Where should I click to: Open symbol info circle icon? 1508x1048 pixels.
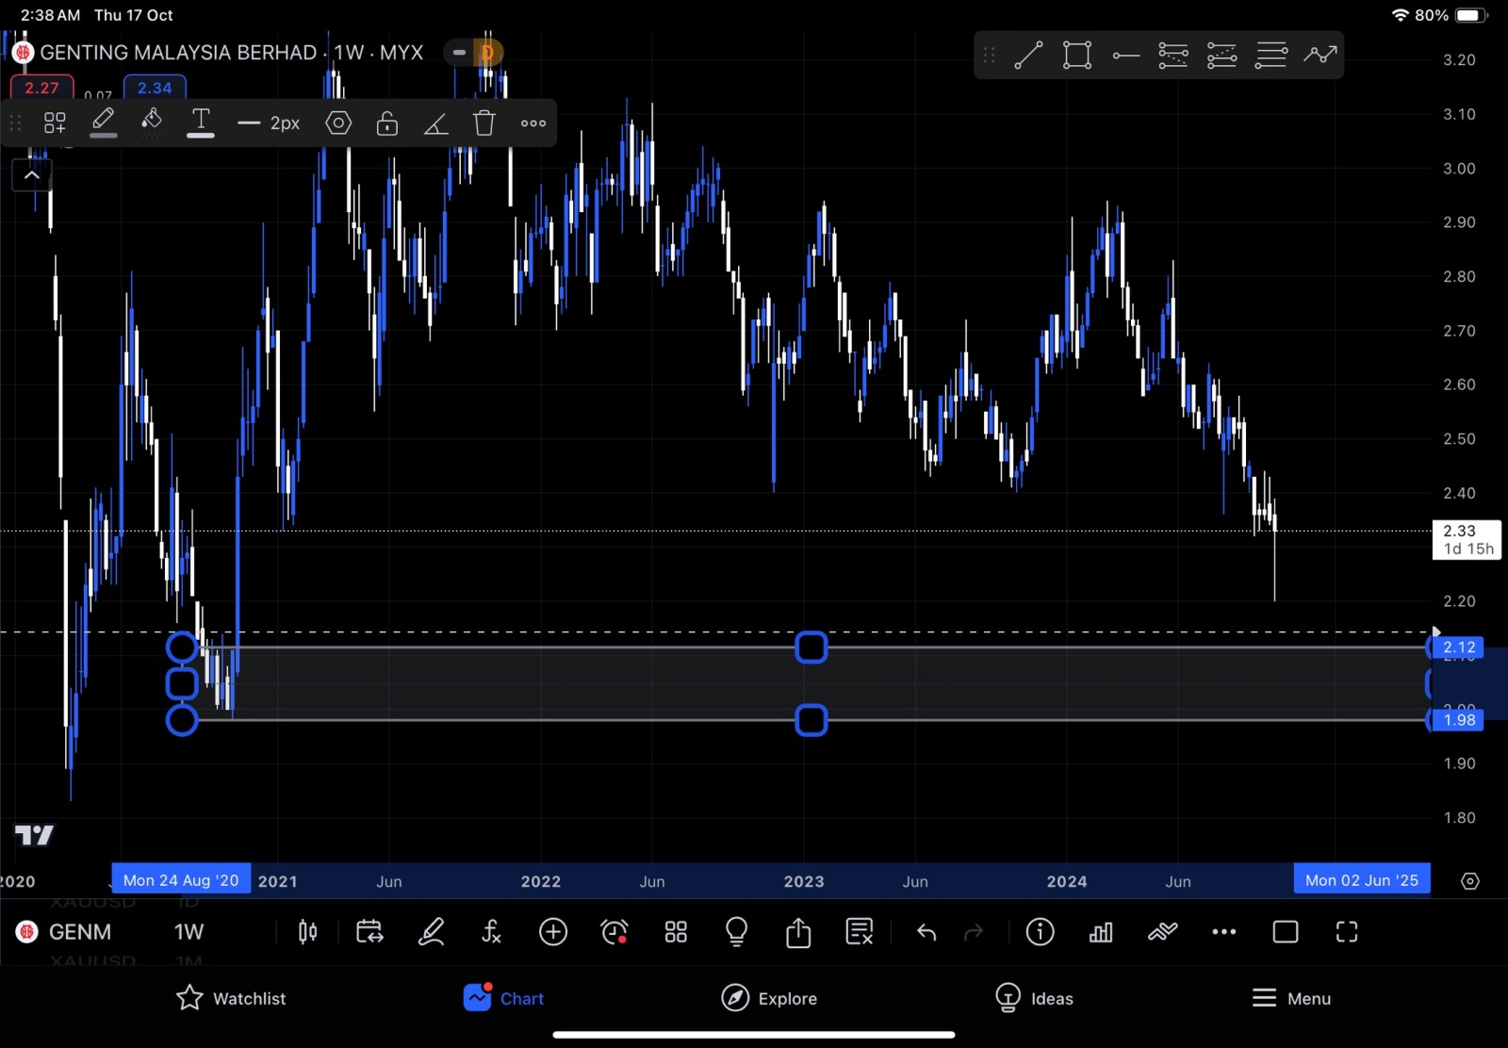(x=1040, y=932)
